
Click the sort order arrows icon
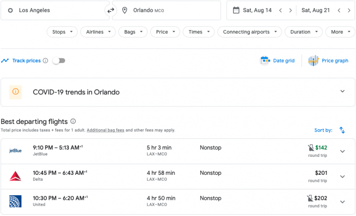[342, 130]
